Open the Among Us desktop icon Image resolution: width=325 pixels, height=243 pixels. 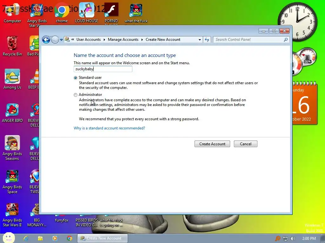[12, 79]
